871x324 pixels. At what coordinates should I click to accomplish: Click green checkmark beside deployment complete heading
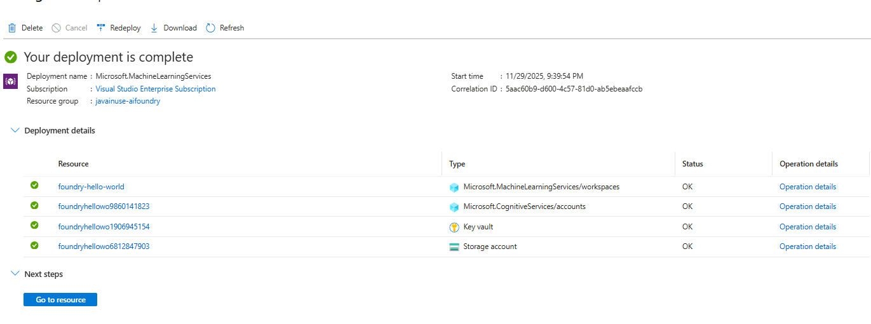pos(11,57)
